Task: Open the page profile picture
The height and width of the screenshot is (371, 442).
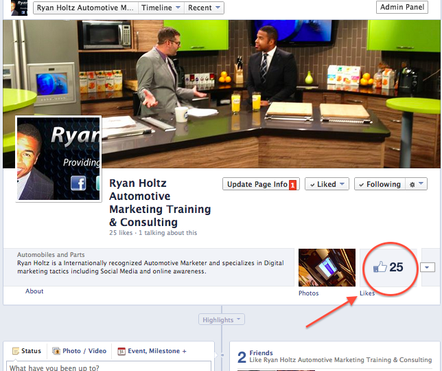Action: pyautogui.click(x=58, y=159)
